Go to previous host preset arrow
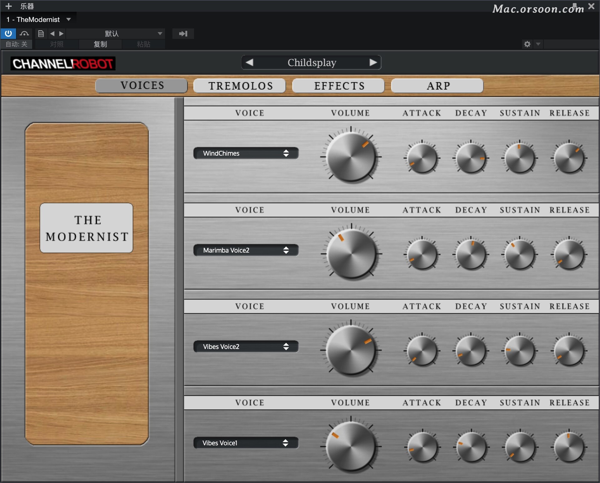 52,33
